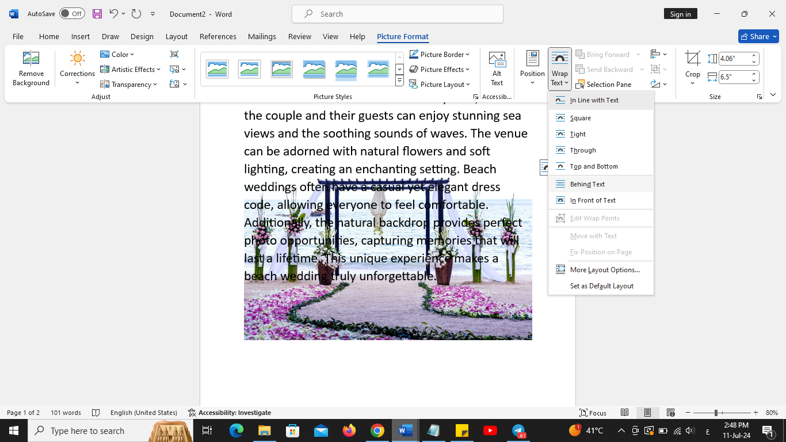Collapse the Wrap Text dropdown button
The width and height of the screenshot is (786, 442).
[x=560, y=68]
